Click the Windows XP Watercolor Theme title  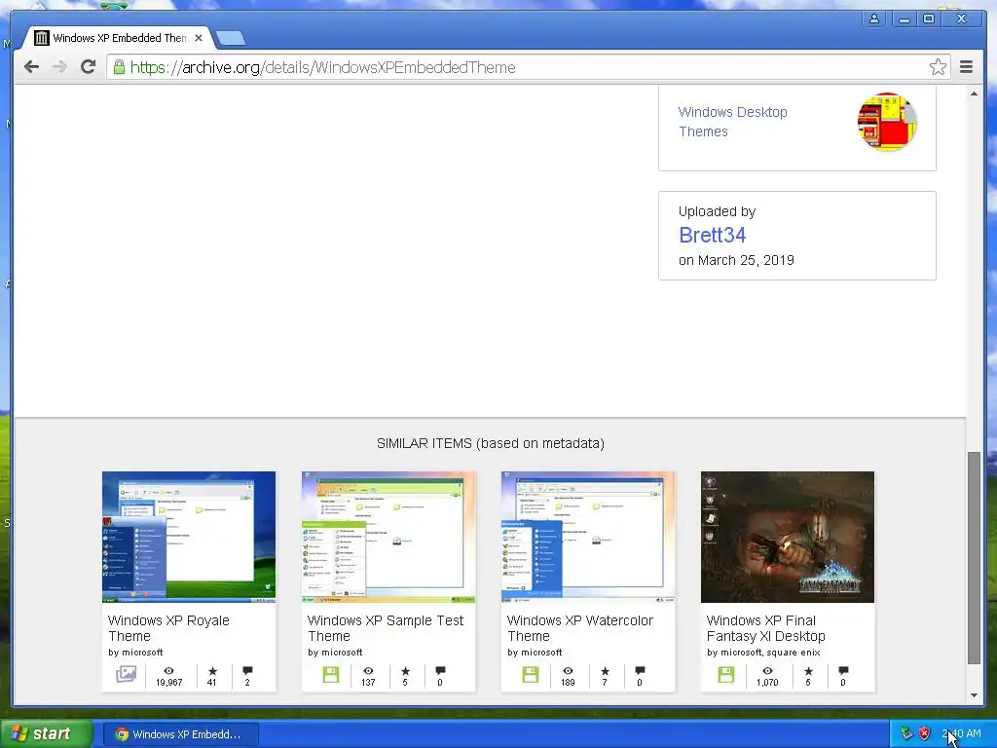[580, 628]
